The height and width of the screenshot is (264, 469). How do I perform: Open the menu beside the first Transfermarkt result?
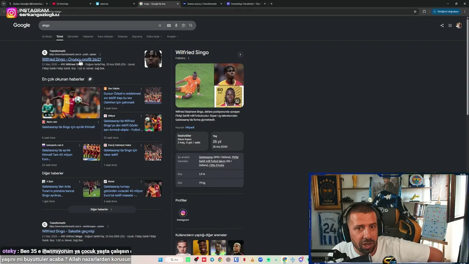[100, 54]
